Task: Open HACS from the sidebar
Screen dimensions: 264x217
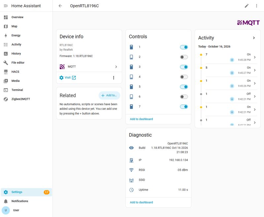Action: pyautogui.click(x=26, y=72)
